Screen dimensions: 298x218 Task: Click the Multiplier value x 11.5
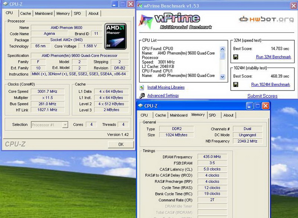click(47, 98)
